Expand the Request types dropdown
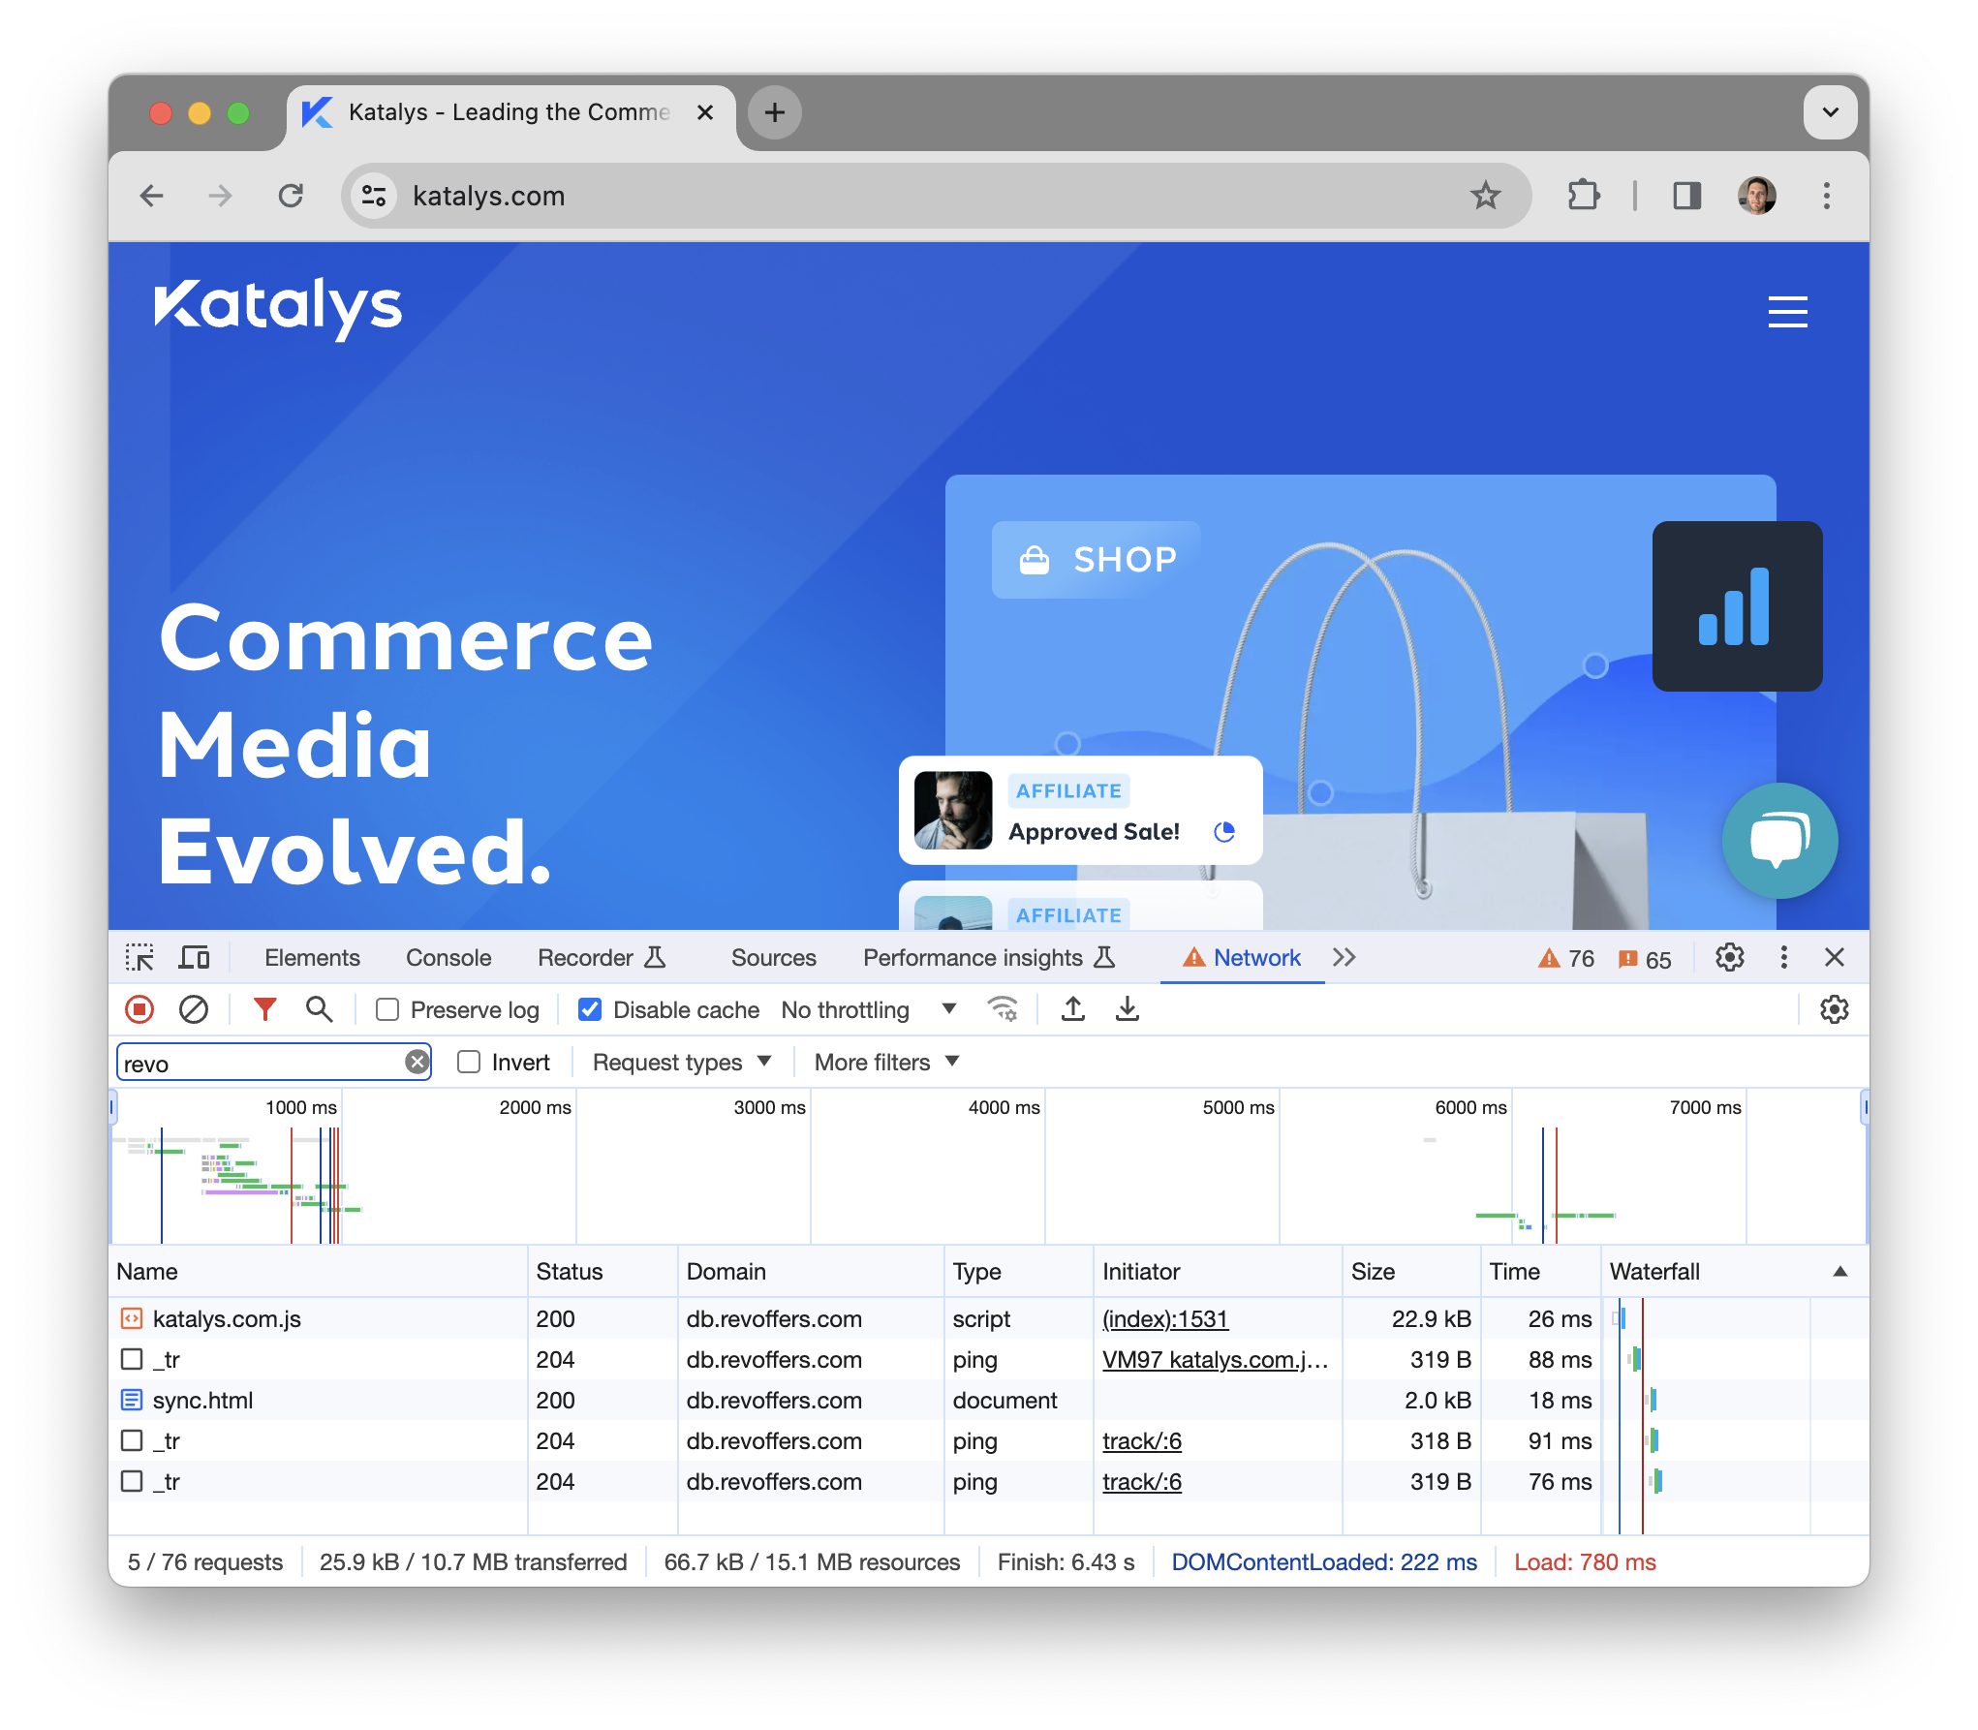Viewport: 1978px width, 1730px height. point(681,1063)
